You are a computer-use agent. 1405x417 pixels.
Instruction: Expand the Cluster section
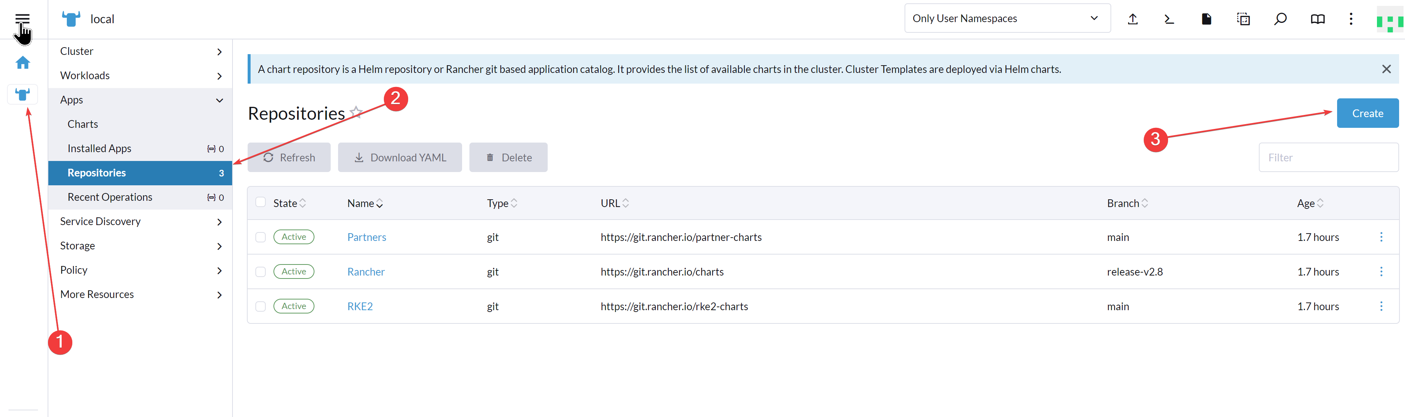click(x=140, y=51)
